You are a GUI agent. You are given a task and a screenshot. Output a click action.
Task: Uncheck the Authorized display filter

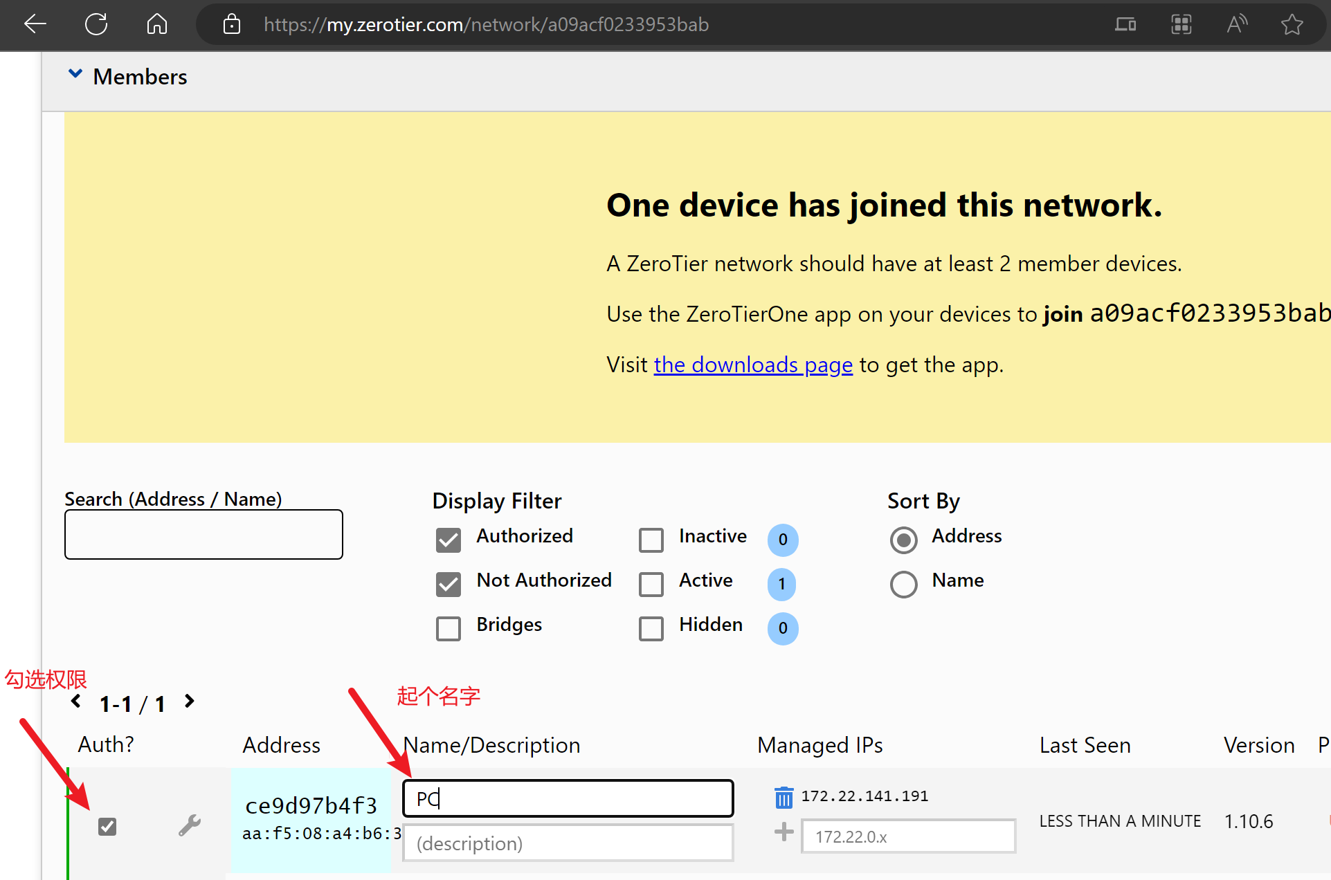[x=449, y=540]
